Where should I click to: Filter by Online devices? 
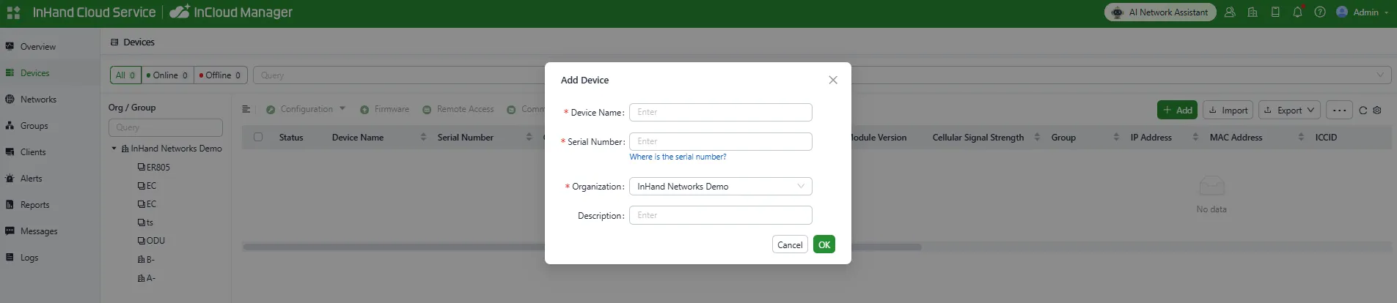point(167,75)
